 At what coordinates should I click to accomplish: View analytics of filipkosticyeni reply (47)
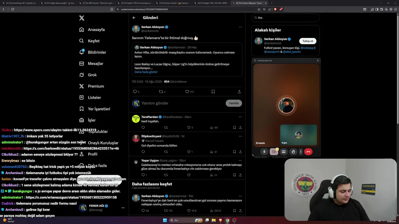pos(214,152)
